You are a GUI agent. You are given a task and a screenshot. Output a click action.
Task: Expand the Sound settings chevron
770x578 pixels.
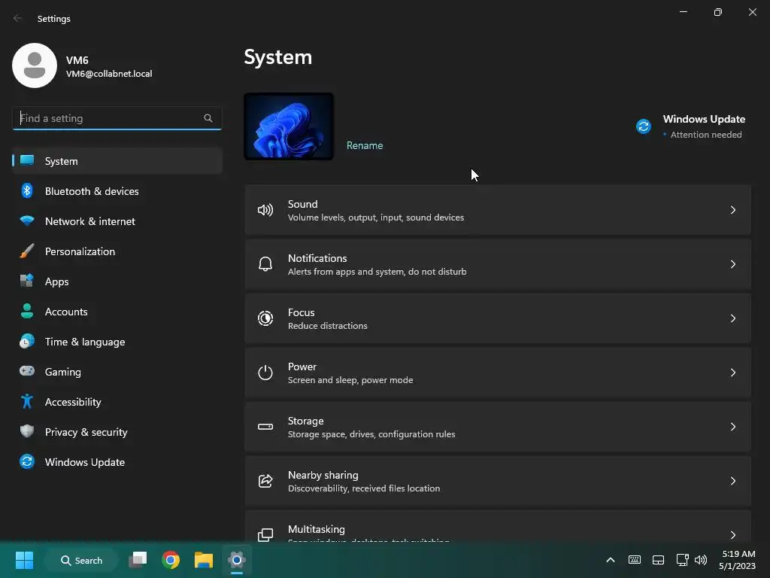732,211
